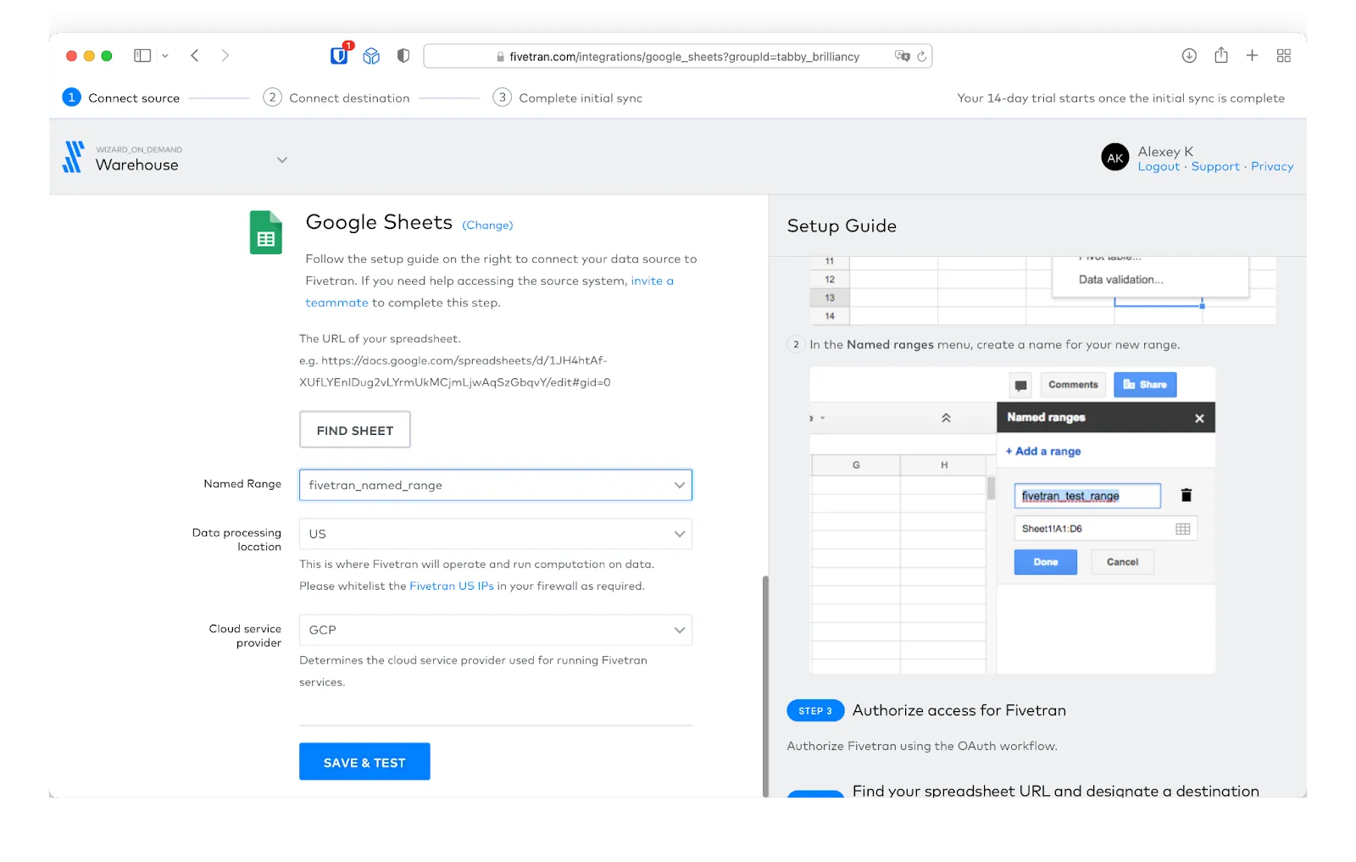Show Safari downloads
1356x862 pixels.
coord(1189,56)
